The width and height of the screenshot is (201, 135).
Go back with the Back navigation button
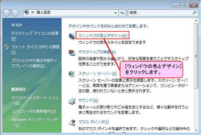pyautogui.click(x=6, y=13)
